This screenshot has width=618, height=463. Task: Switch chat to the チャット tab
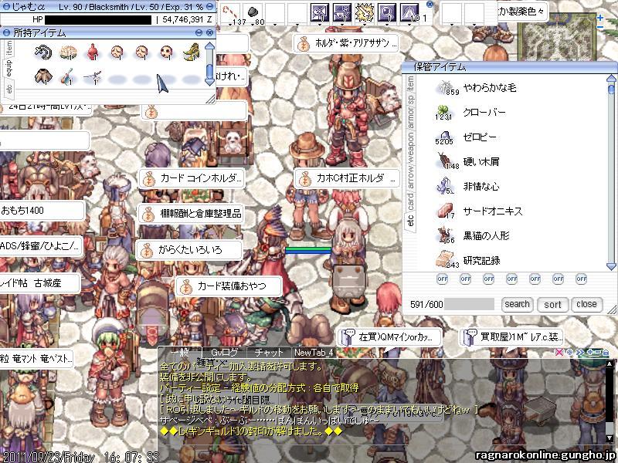[269, 353]
